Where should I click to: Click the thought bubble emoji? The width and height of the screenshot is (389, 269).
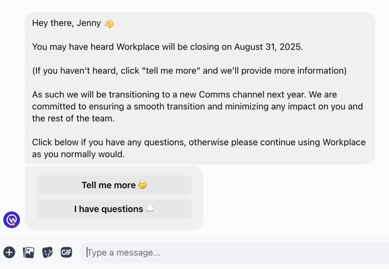click(x=150, y=209)
